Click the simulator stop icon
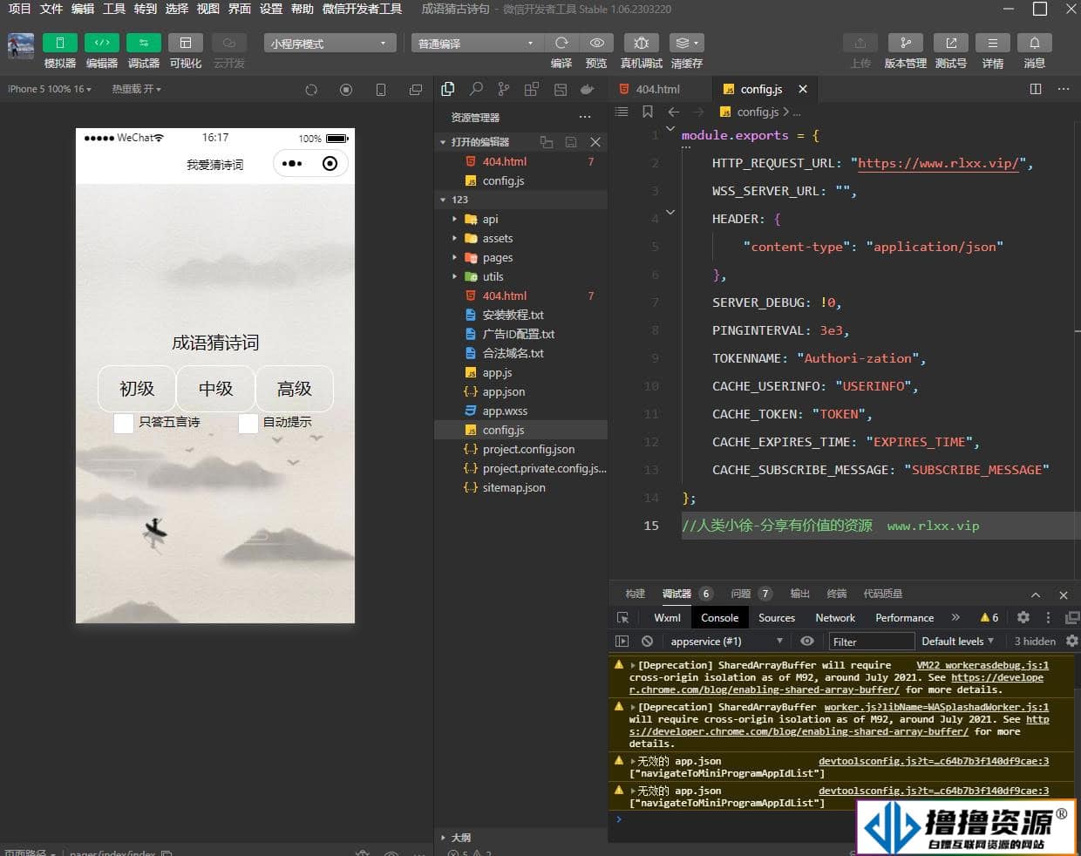The width and height of the screenshot is (1081, 856). pos(346,90)
